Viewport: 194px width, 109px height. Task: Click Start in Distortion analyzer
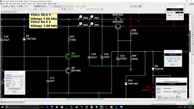[x=158, y=89]
